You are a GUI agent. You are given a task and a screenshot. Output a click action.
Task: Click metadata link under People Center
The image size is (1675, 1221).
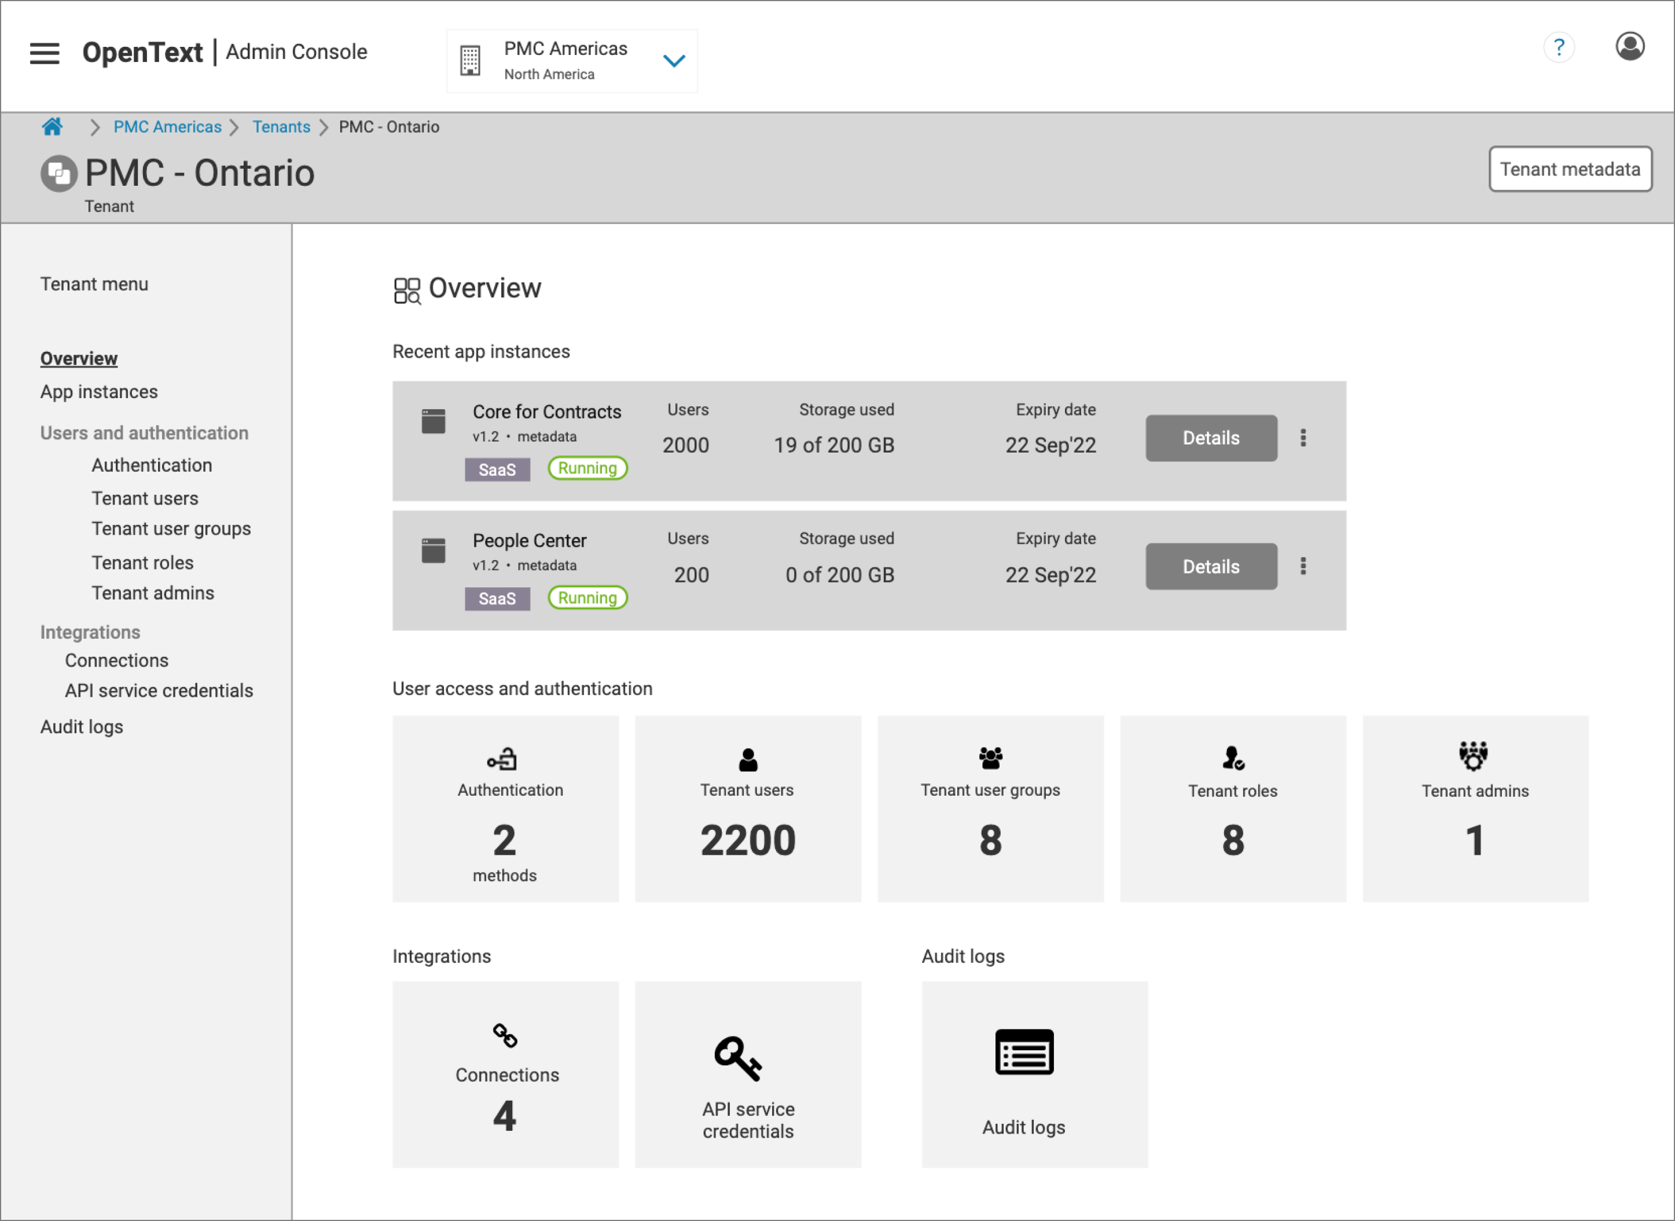pos(547,565)
